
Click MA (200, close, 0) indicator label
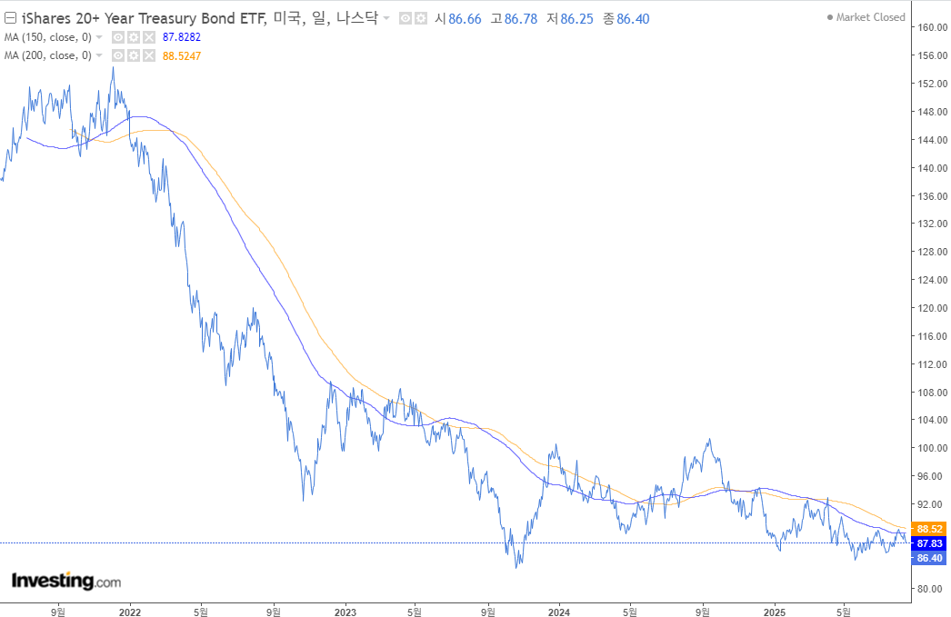(x=48, y=55)
